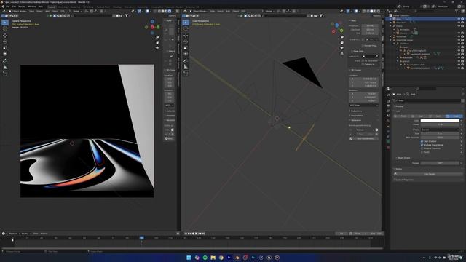Switch left viewport to solid shading mode
Viewport: 466px width, 262px height.
(x=162, y=11)
